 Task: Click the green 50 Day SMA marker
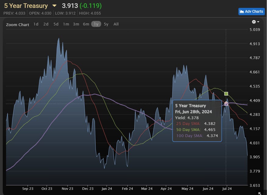click(x=226, y=94)
